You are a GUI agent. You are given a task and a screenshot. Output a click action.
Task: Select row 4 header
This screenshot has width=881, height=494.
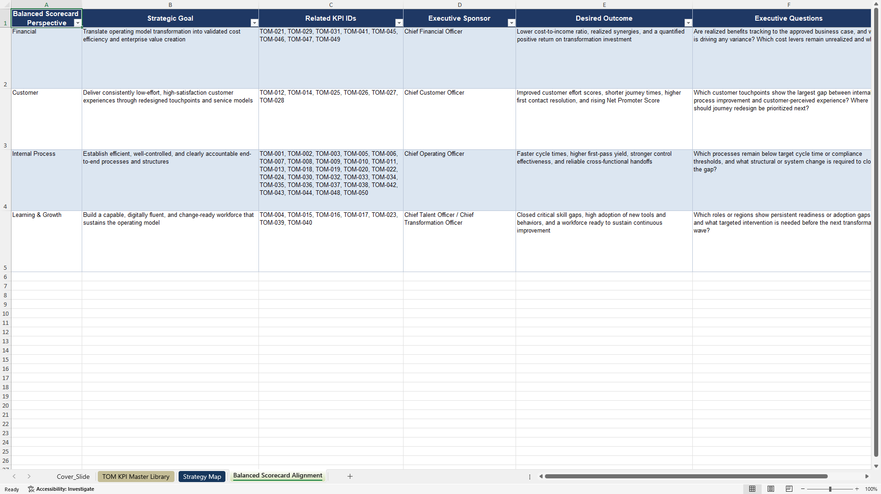coord(6,180)
